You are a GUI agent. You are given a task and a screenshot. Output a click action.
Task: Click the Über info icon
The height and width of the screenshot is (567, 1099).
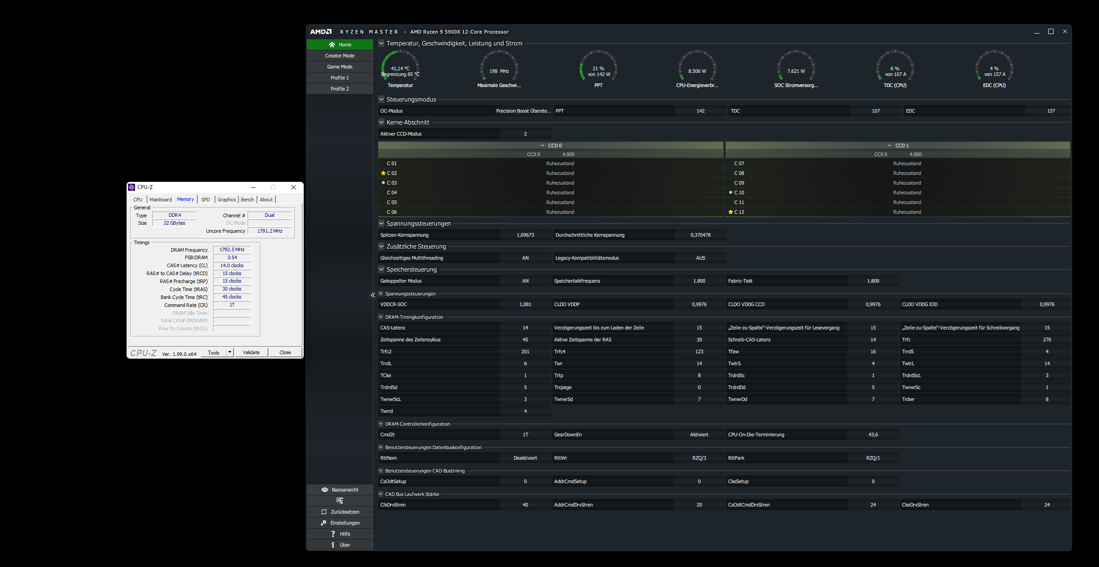333,545
